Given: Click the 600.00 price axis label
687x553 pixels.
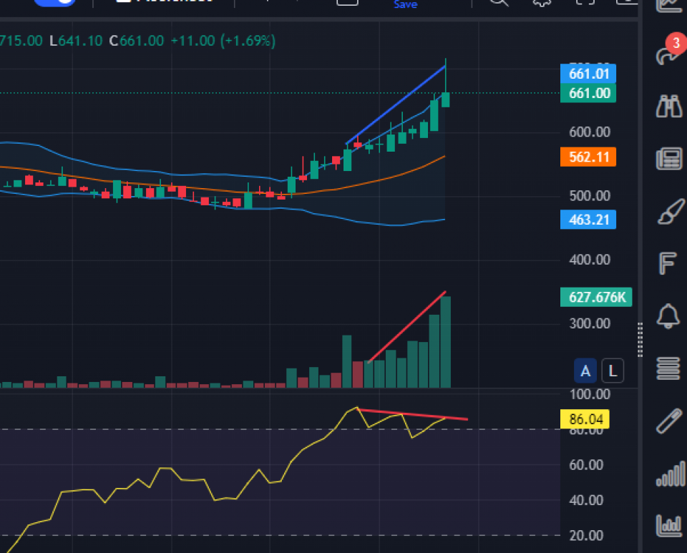Looking at the screenshot, I should 589,132.
